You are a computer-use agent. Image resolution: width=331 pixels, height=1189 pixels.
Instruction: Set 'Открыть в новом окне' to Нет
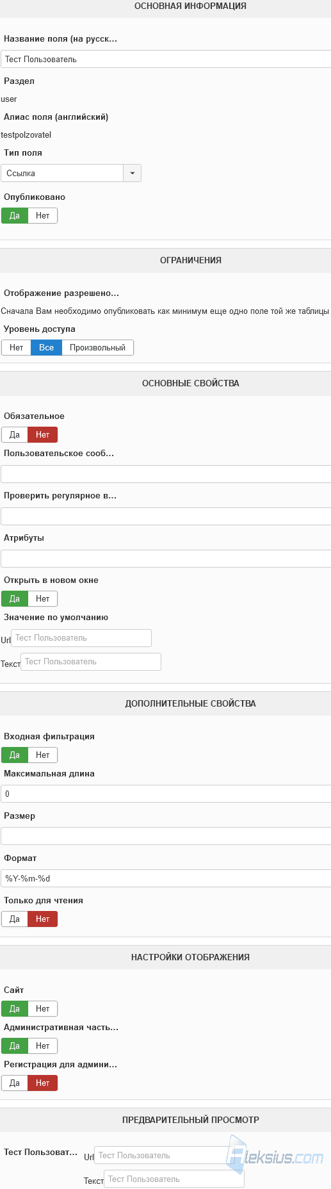click(43, 599)
